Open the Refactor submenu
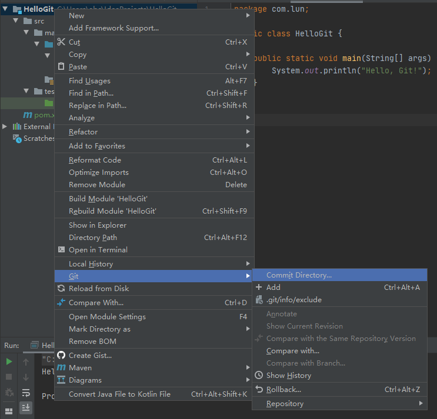The image size is (437, 419). point(154,132)
